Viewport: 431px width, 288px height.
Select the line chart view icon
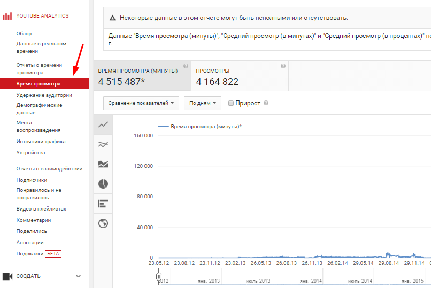pyautogui.click(x=103, y=124)
